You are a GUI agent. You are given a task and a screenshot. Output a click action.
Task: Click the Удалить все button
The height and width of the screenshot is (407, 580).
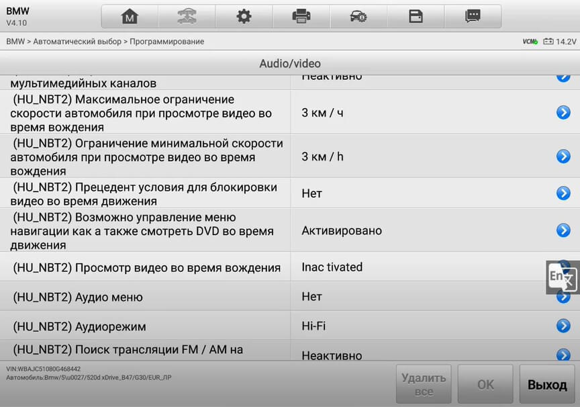pos(424,384)
